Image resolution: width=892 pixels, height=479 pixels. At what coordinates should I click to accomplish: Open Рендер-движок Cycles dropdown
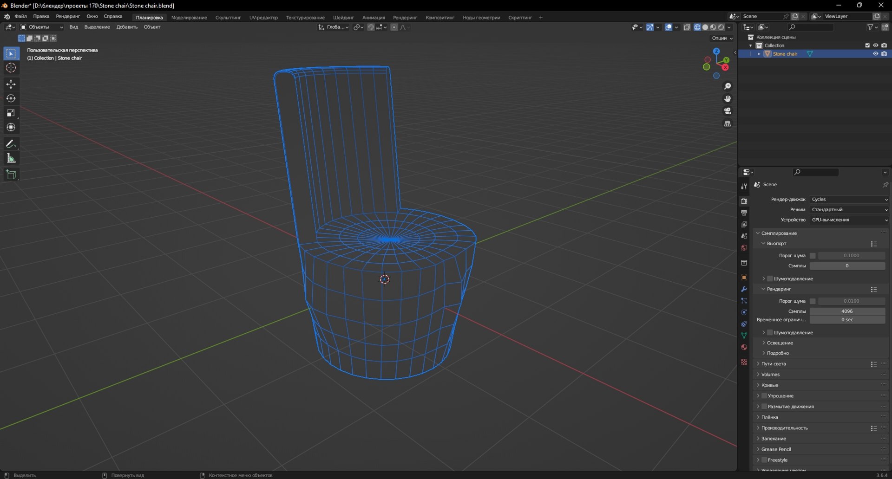pos(849,200)
